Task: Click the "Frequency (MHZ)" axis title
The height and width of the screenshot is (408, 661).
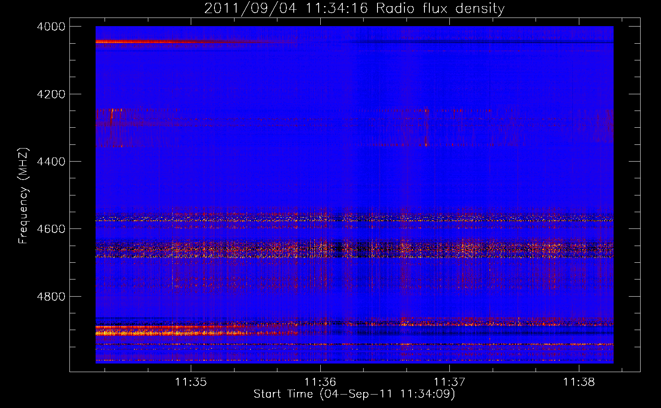Action: click(x=24, y=196)
